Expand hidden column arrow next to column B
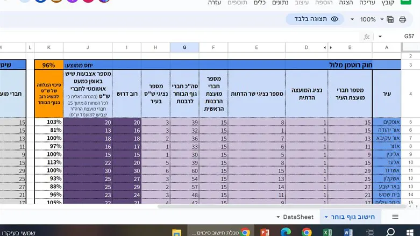The image size is (420, 236). click(x=331, y=48)
